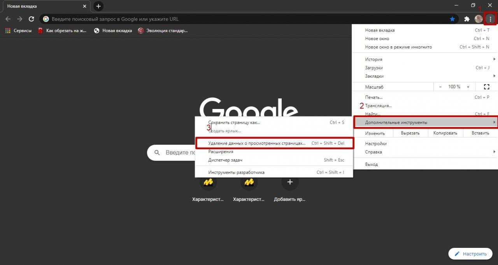The height and width of the screenshot is (265, 498).
Task: Click the magnifier icon in search box
Action: (x=157, y=153)
